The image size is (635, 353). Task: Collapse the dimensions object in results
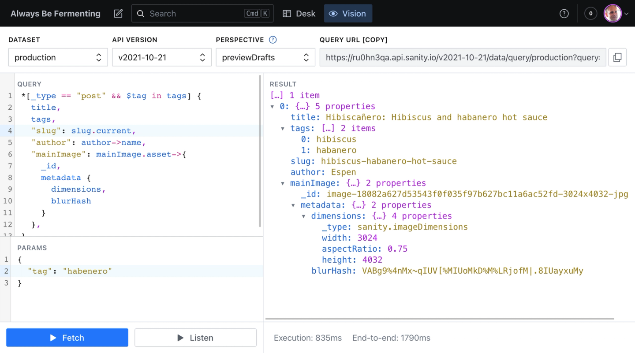point(303,216)
